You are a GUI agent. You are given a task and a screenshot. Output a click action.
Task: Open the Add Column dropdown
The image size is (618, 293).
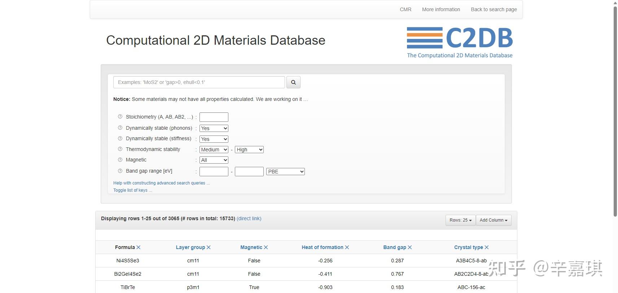pyautogui.click(x=493, y=220)
